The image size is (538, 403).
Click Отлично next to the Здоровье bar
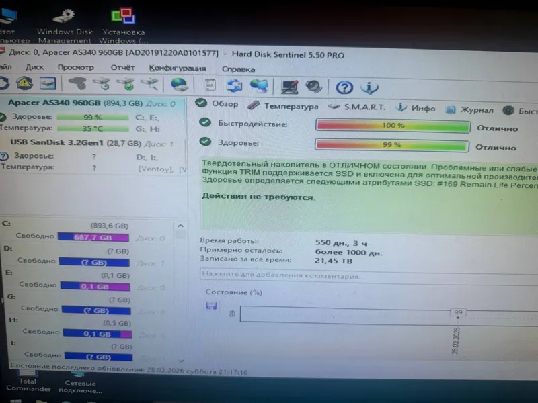(x=496, y=147)
